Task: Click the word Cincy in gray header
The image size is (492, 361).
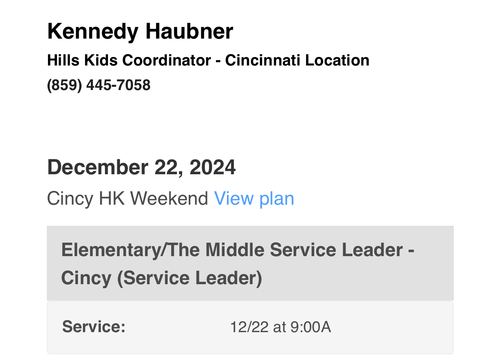Action: coord(86,278)
